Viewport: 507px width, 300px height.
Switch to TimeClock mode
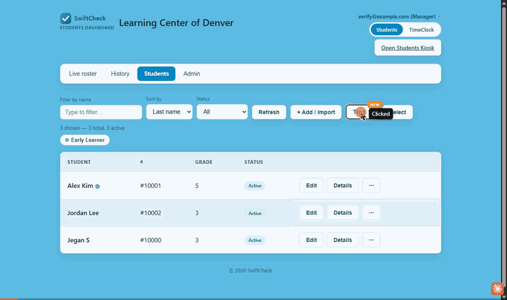421,30
